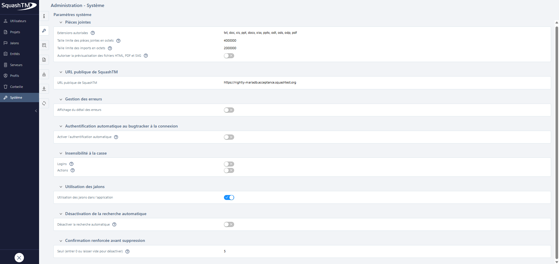The image size is (559, 264).
Task: Click the download icon in the side tab bar
Action: point(44,89)
